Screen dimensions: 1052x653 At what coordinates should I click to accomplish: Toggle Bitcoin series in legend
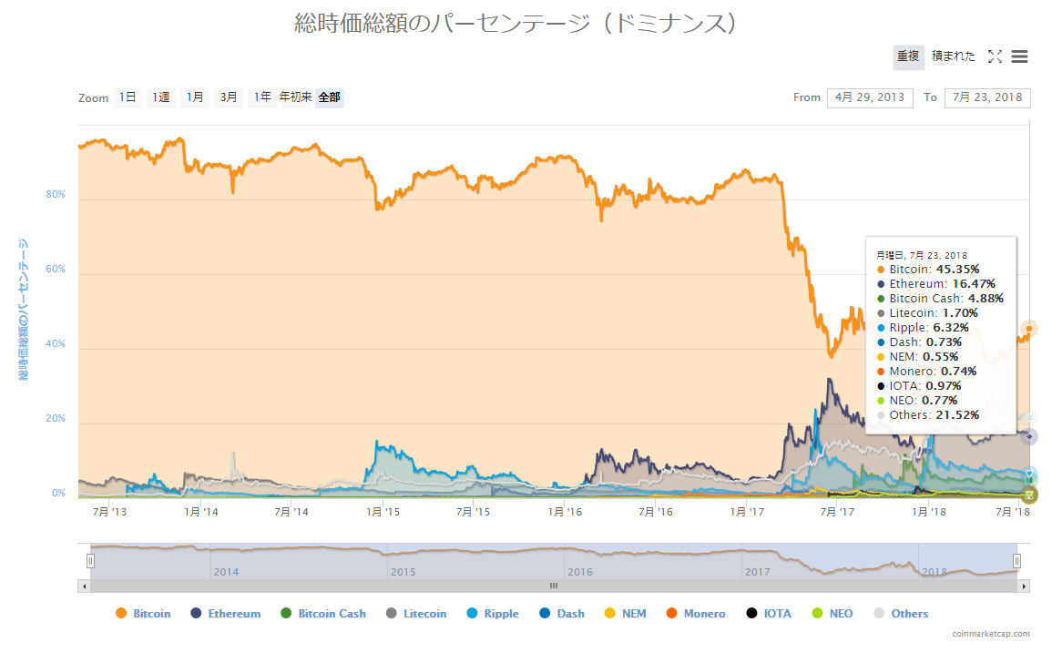143,614
